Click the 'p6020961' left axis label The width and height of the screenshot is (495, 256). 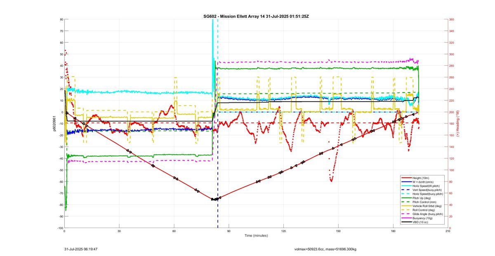click(54, 123)
